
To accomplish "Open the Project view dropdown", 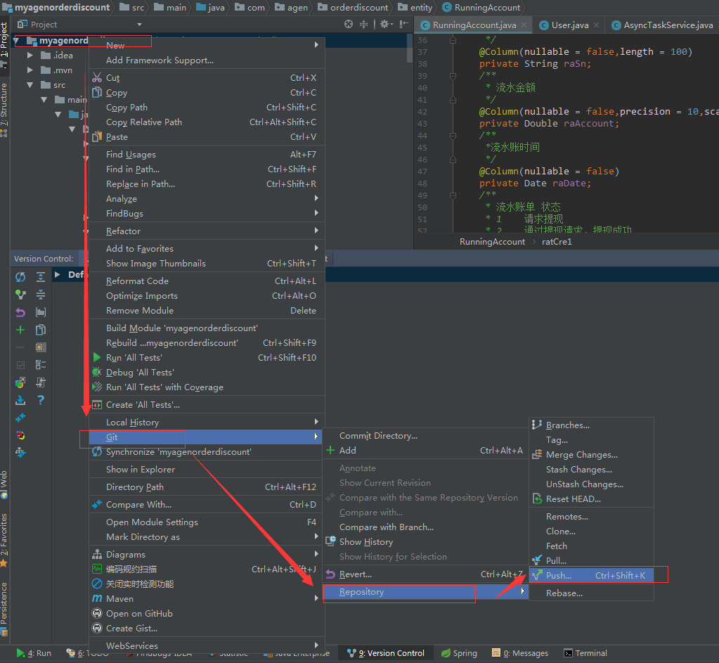I will point(139,25).
